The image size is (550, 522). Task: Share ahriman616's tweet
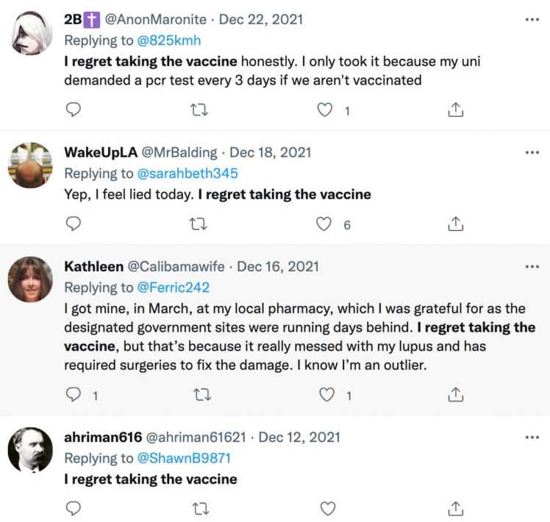click(x=455, y=508)
